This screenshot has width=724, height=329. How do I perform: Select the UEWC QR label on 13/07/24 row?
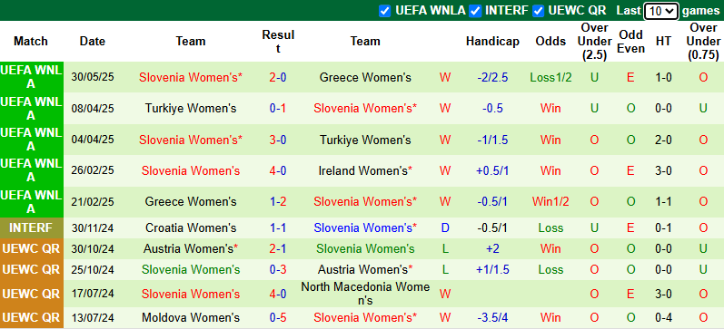click(31, 317)
